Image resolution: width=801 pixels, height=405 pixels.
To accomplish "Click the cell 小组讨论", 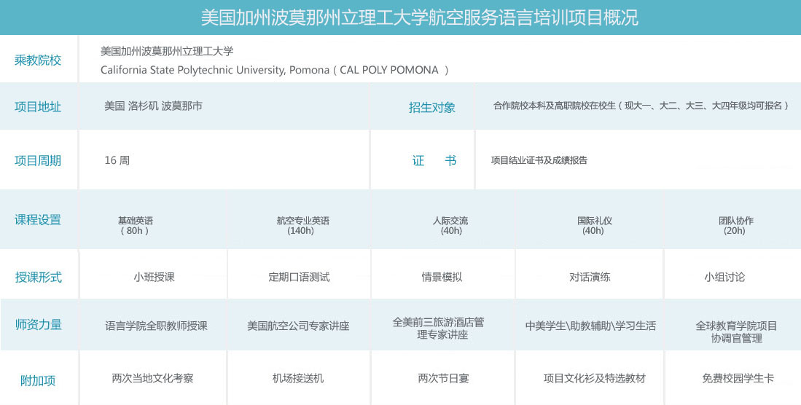I will coord(724,278).
